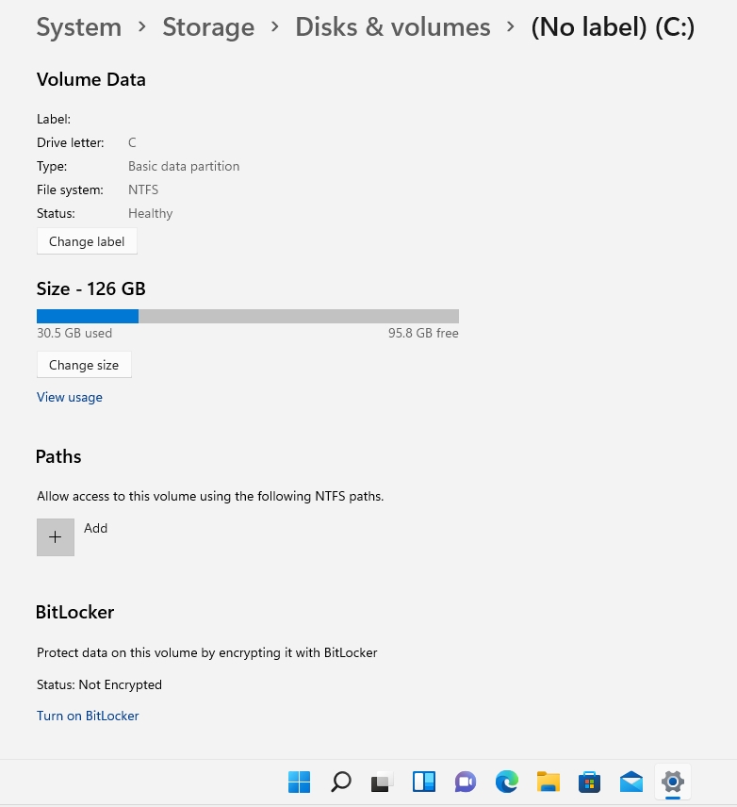Open the Mail app from the taskbar
This screenshot has height=807, width=737.
[x=631, y=782]
